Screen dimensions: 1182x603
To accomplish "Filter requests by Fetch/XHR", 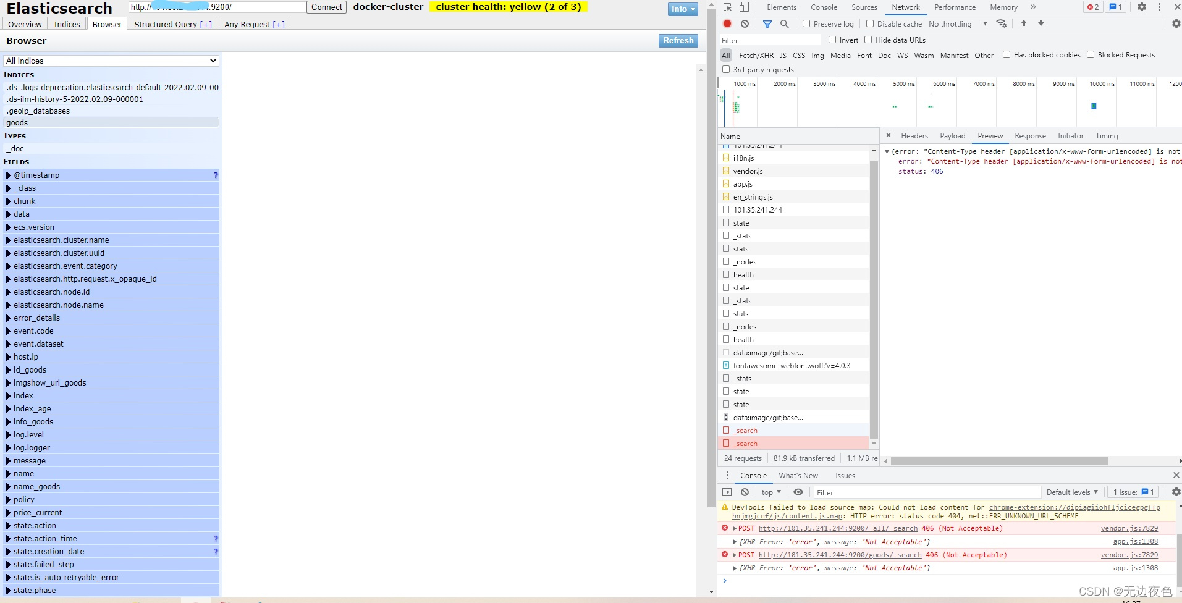I will (756, 55).
